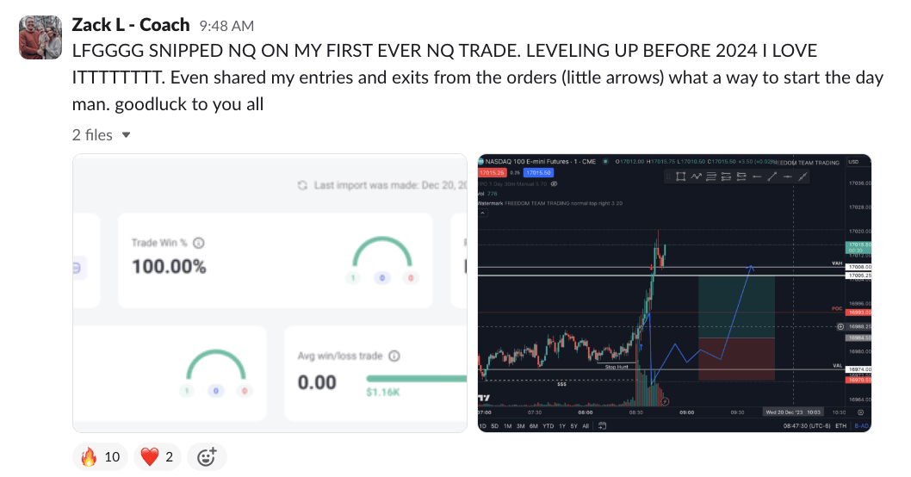Toggle the fire emoji reaction

pyautogui.click(x=102, y=457)
